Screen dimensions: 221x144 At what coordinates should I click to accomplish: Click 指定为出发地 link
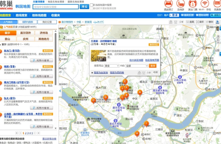click(101, 73)
